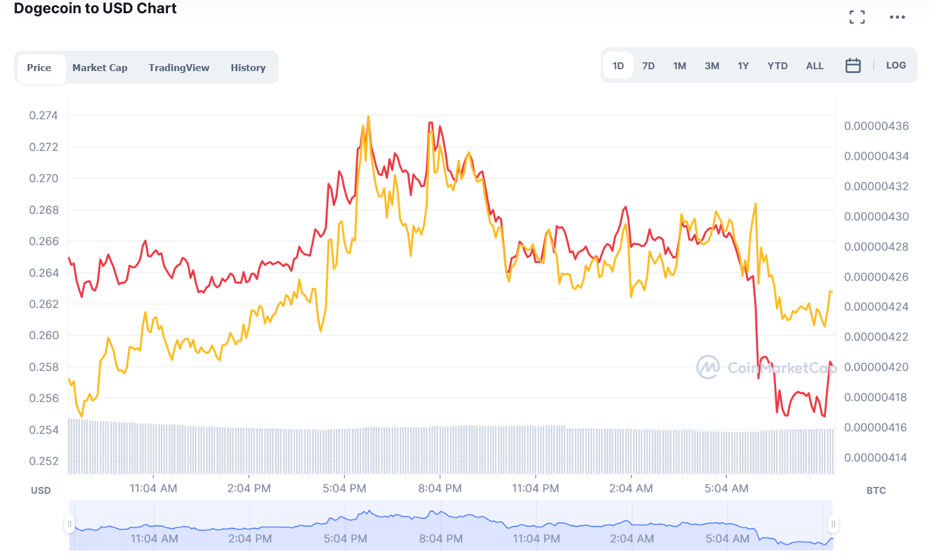The width and height of the screenshot is (929, 558).
Task: Show the 3M time range
Action: coord(711,66)
